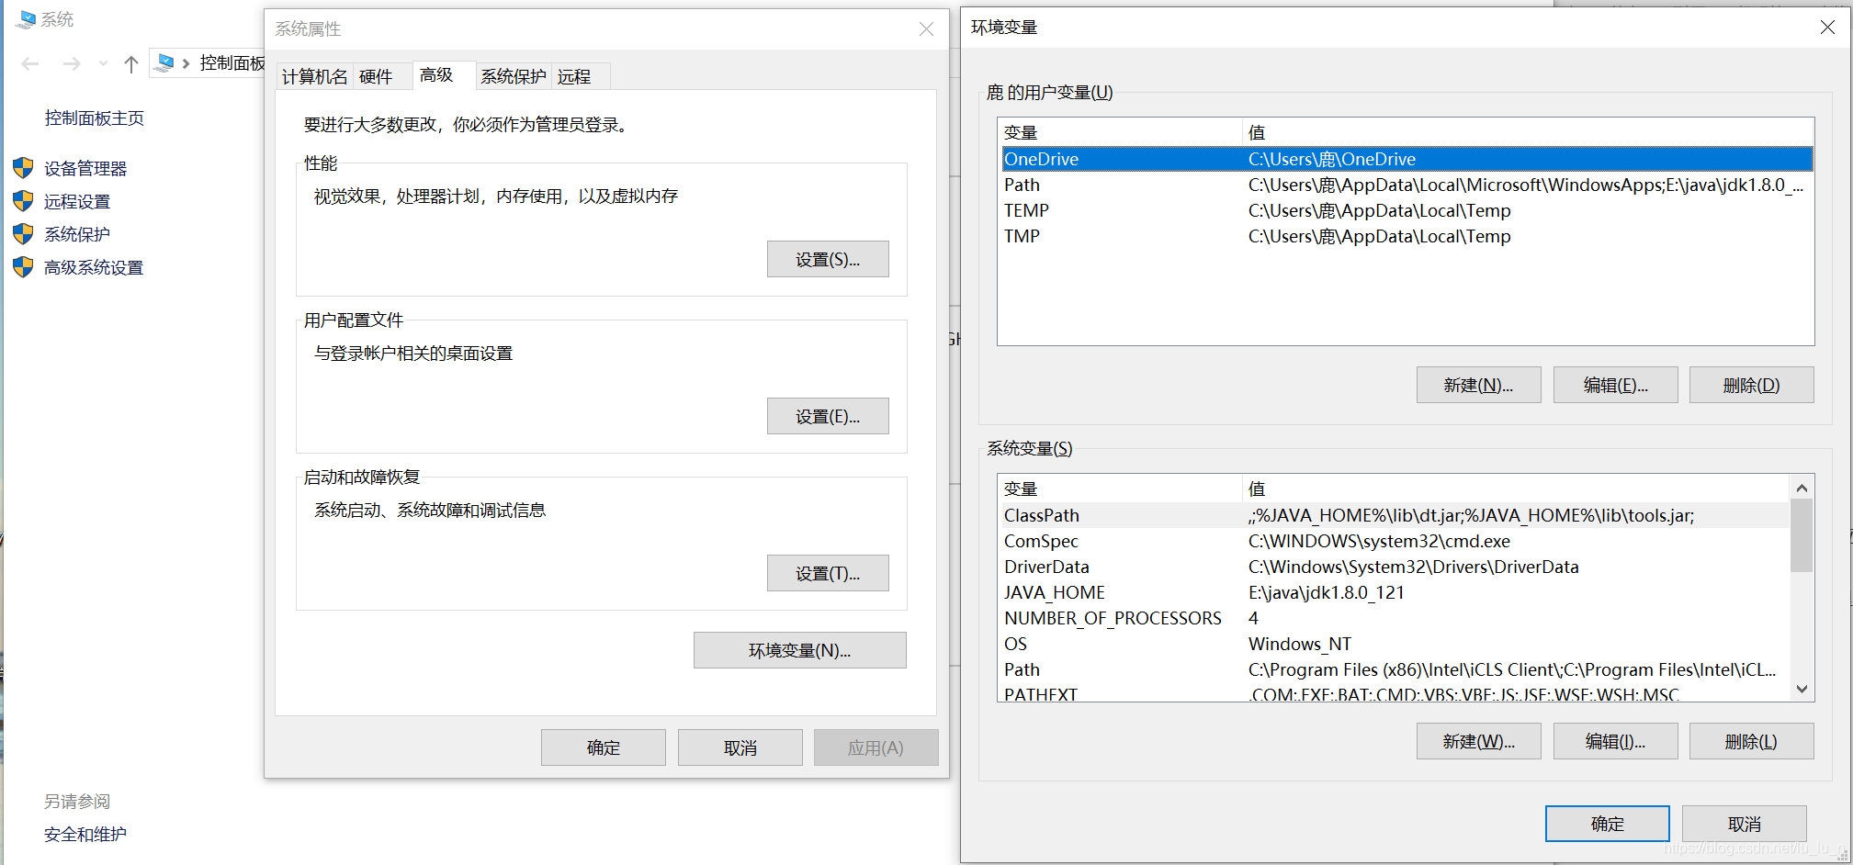Select OneDrive user variable row
This screenshot has width=1853, height=865.
click(x=1407, y=159)
